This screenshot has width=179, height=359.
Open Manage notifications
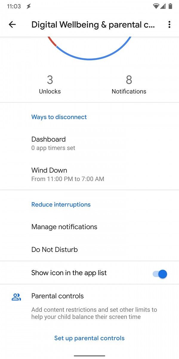click(89, 227)
